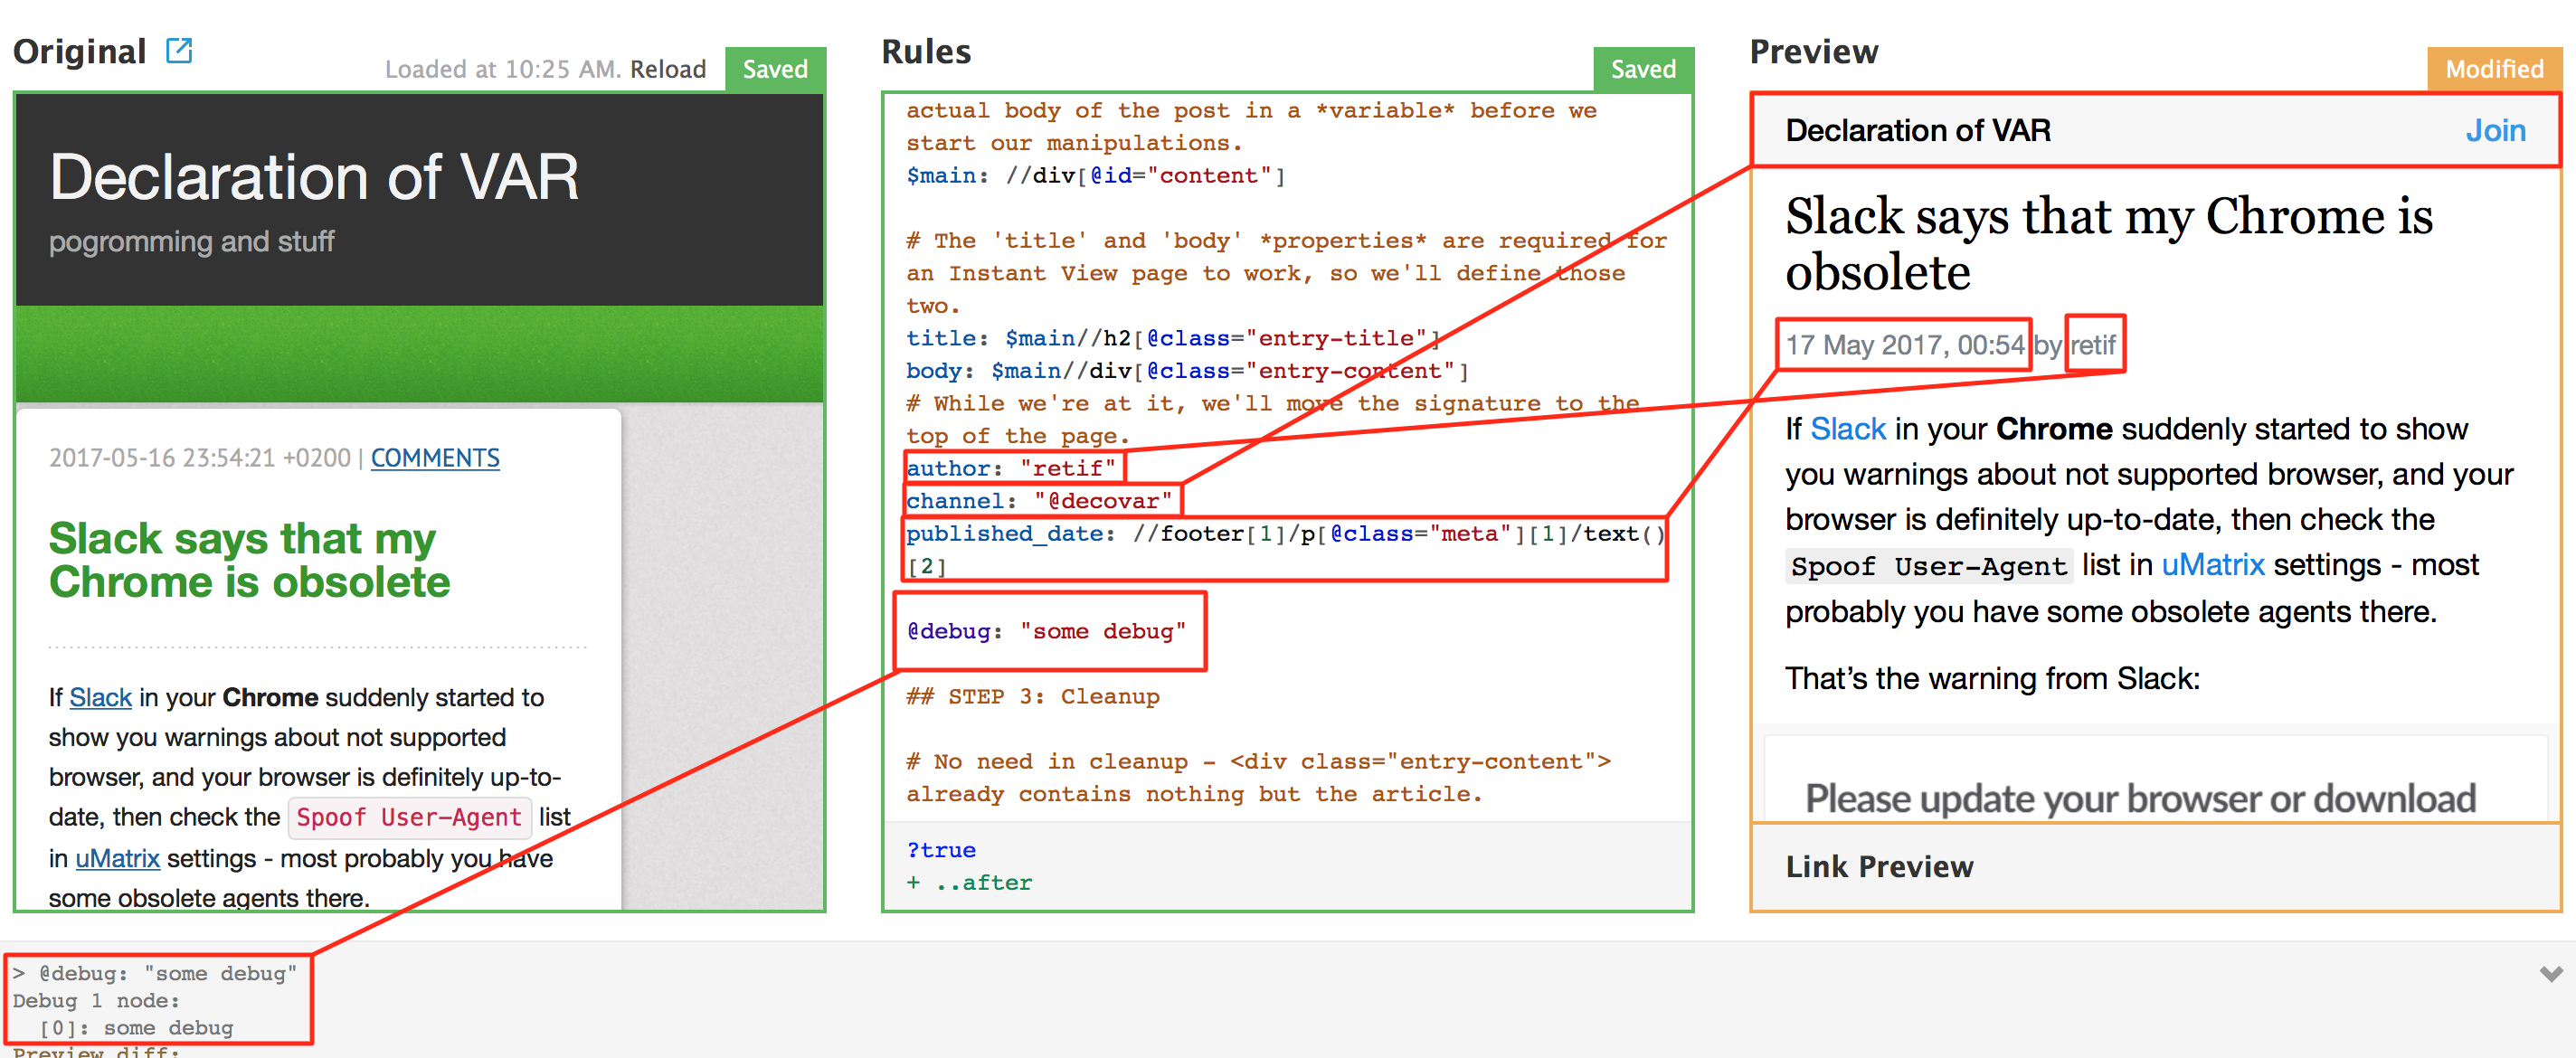Click the ?true line in rules footer
The width and height of the screenshot is (2576, 1058).
pyautogui.click(x=941, y=850)
